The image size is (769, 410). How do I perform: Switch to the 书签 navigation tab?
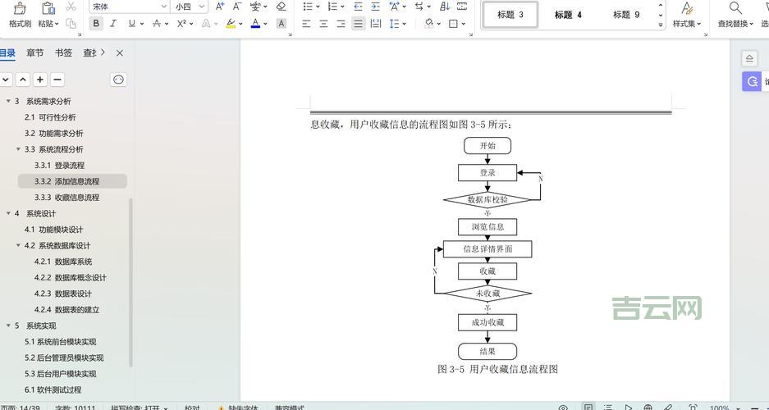tap(63, 53)
